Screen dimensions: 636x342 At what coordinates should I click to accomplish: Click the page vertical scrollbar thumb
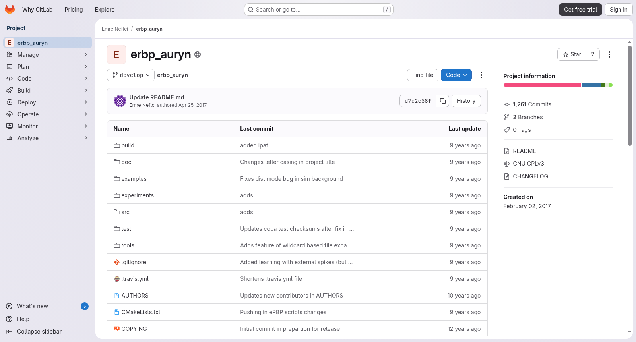click(630, 96)
